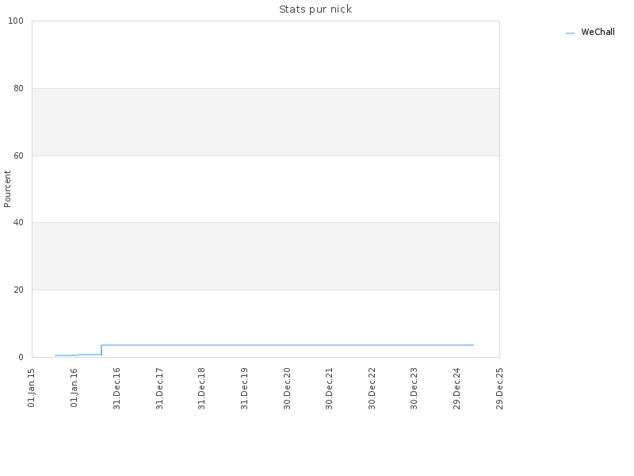
Task: Click the chart title Stats pur nick
Action: pos(315,10)
